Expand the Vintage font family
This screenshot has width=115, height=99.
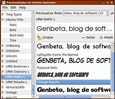coord(3,92)
